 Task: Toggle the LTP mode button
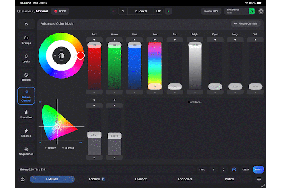click(158, 11)
